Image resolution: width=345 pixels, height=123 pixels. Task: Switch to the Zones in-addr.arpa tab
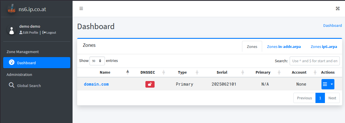284,47
